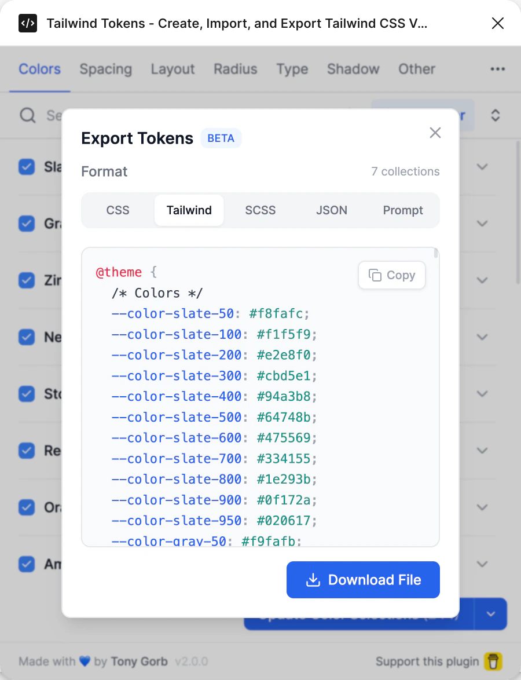Close the Tailwind Tokens plugin window
This screenshot has height=680, width=521.
(x=498, y=23)
